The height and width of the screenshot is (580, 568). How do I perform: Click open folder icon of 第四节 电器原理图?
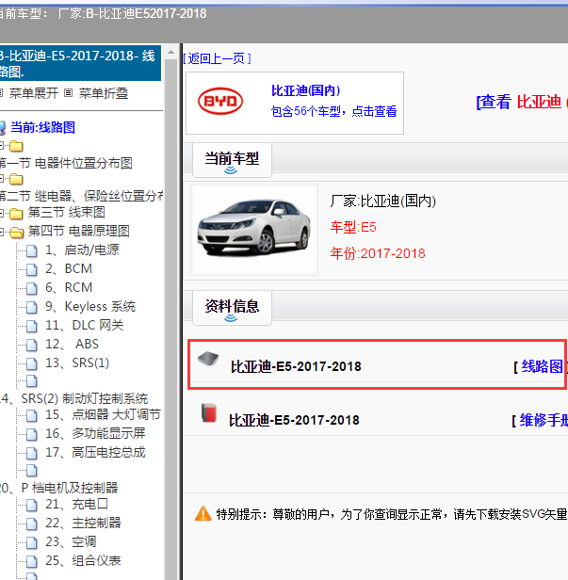17,233
